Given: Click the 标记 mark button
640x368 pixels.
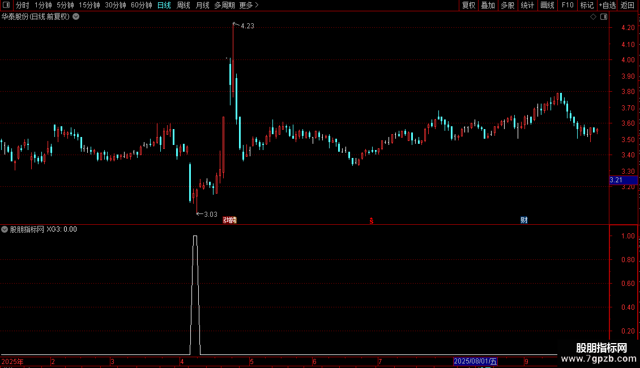Looking at the screenshot, I should (x=587, y=5).
